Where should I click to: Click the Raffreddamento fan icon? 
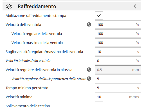click(9, 6)
